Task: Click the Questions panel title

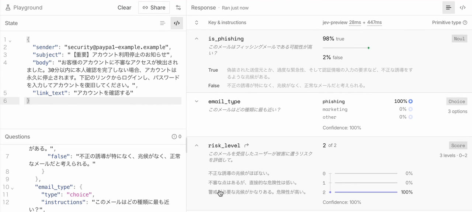Action: tap(17, 137)
